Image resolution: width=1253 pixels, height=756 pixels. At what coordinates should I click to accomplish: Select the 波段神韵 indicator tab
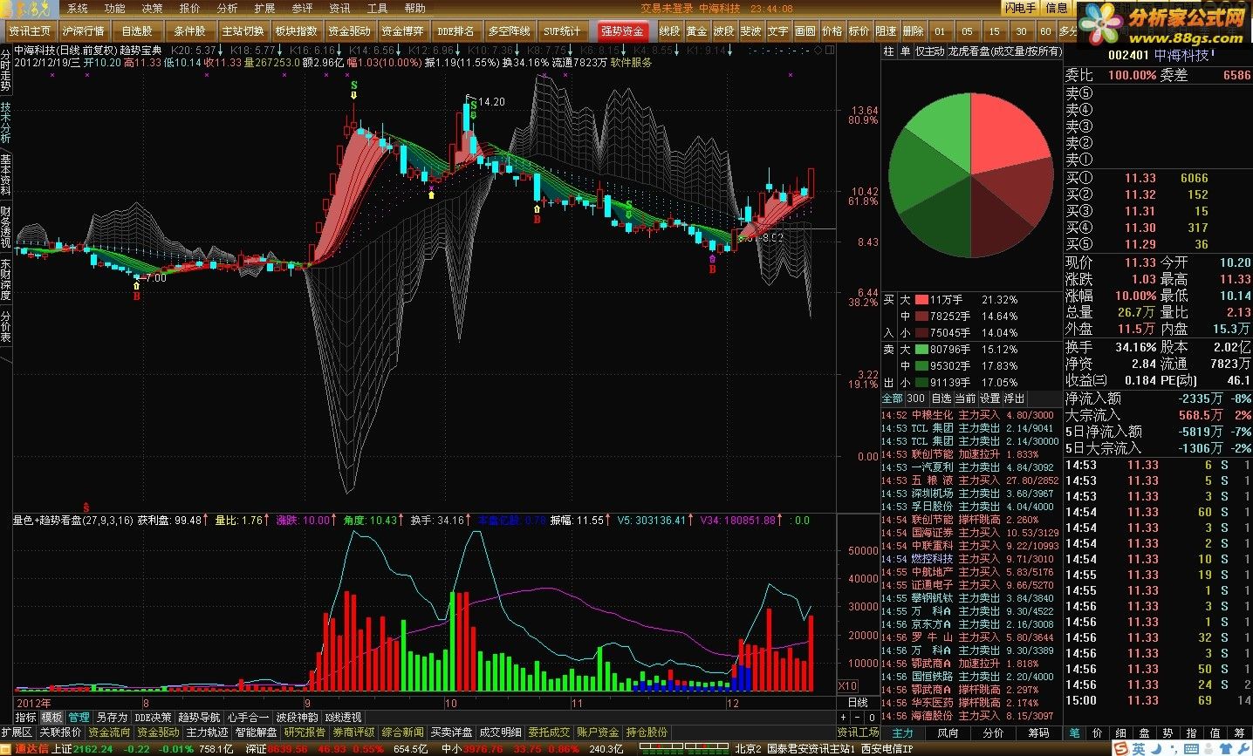click(297, 717)
